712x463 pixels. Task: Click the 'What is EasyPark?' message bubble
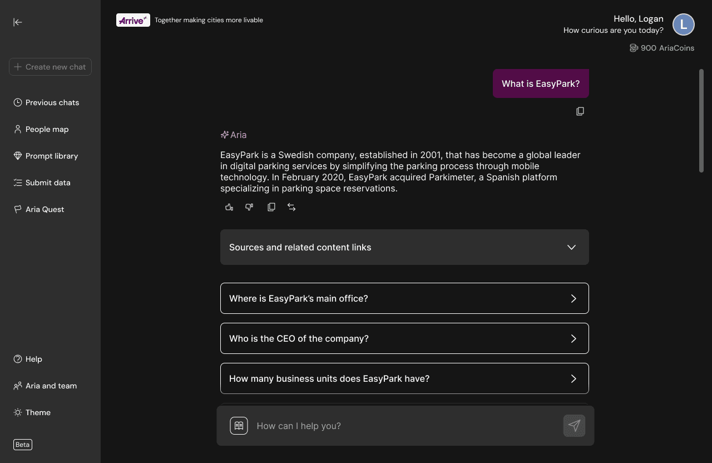click(x=541, y=83)
